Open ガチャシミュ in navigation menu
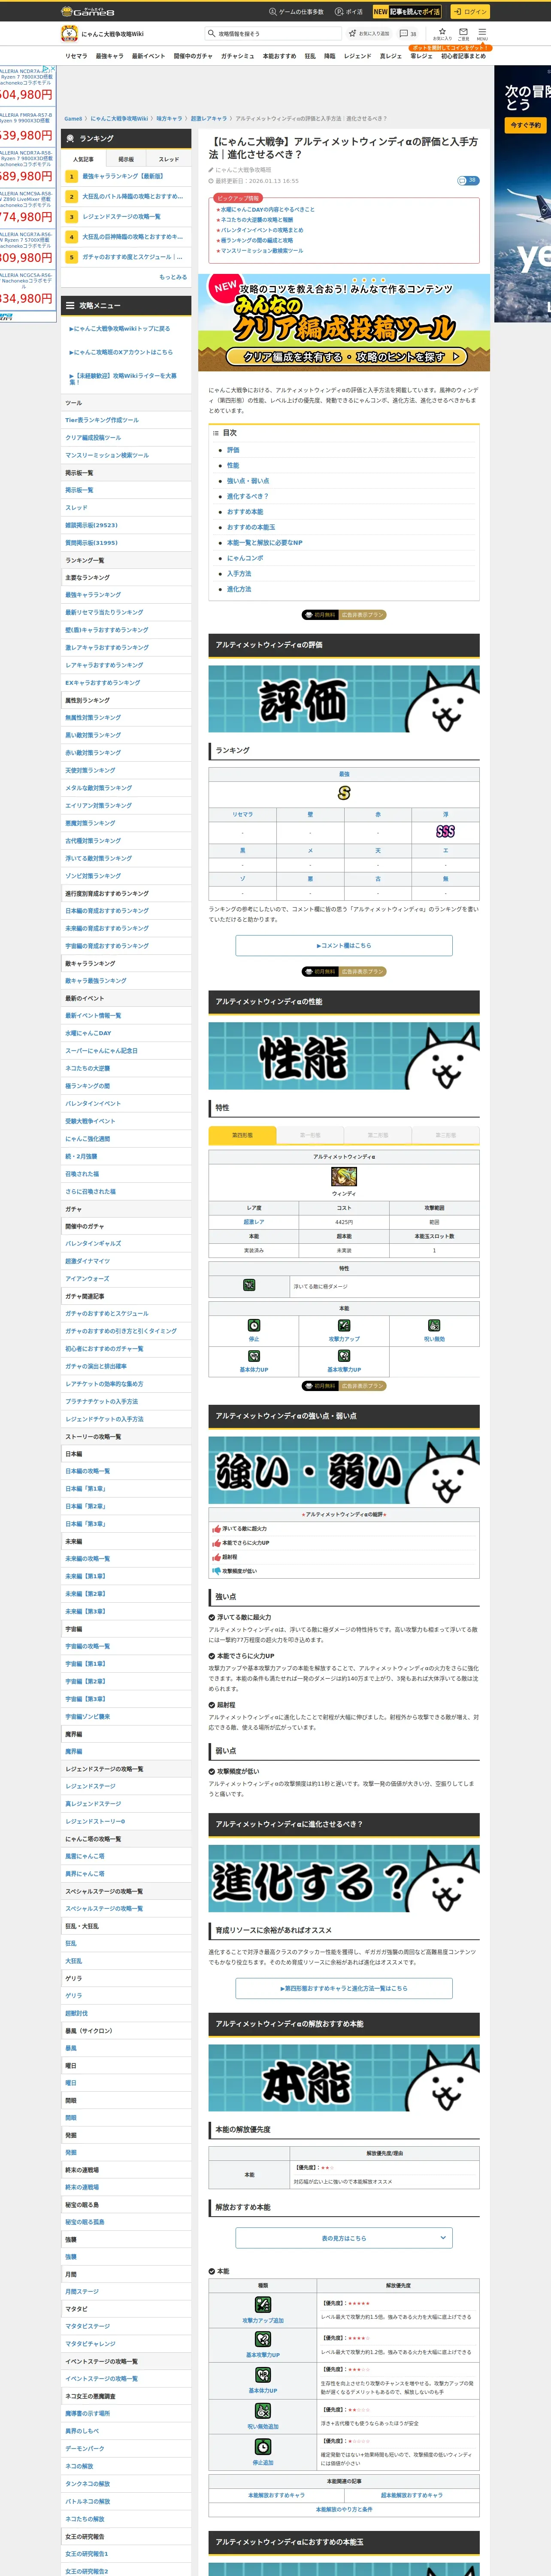 pos(238,56)
